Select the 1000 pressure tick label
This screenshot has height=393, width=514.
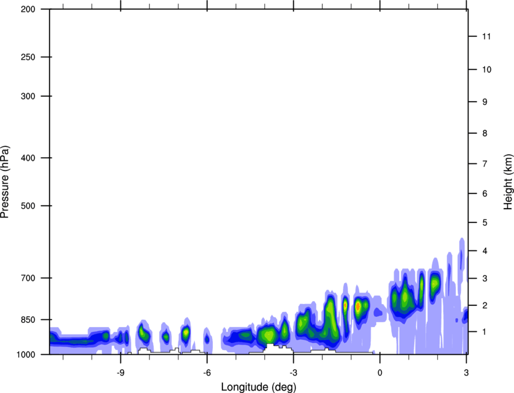pos(25,354)
